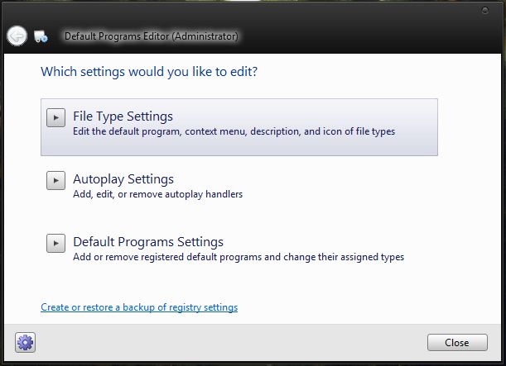Click the Default Programs Editor title bar icon
Viewport: 506px width, 366px height.
41,36
